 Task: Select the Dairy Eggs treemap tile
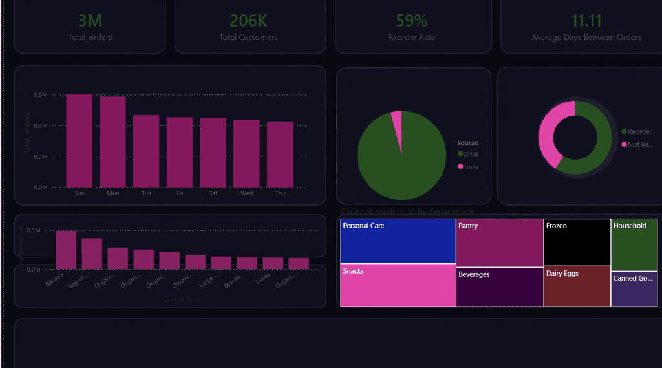point(577,287)
